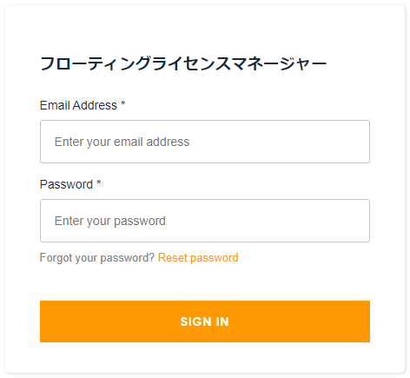Click 'Enter your password' placeholder text
This screenshot has height=378, width=410.
coord(110,221)
